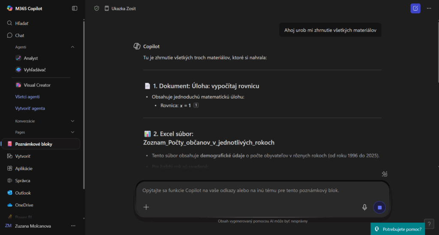The image size is (439, 235).
Task: Click heading '1. Dokument: Úloha: vypočítaj rovnicu'
Action: coord(206,86)
